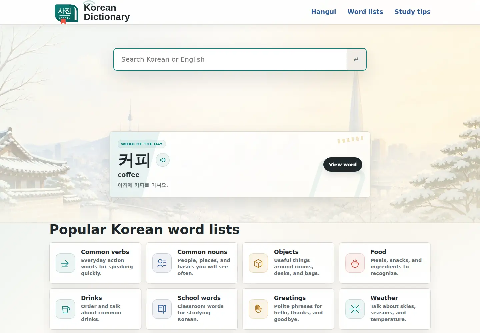The width and height of the screenshot is (480, 333).
Task: Click description "Polite phrases for hello, thanks, and goodbye."
Action: (x=298, y=313)
